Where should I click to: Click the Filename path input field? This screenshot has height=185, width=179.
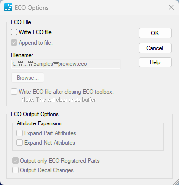(66, 64)
